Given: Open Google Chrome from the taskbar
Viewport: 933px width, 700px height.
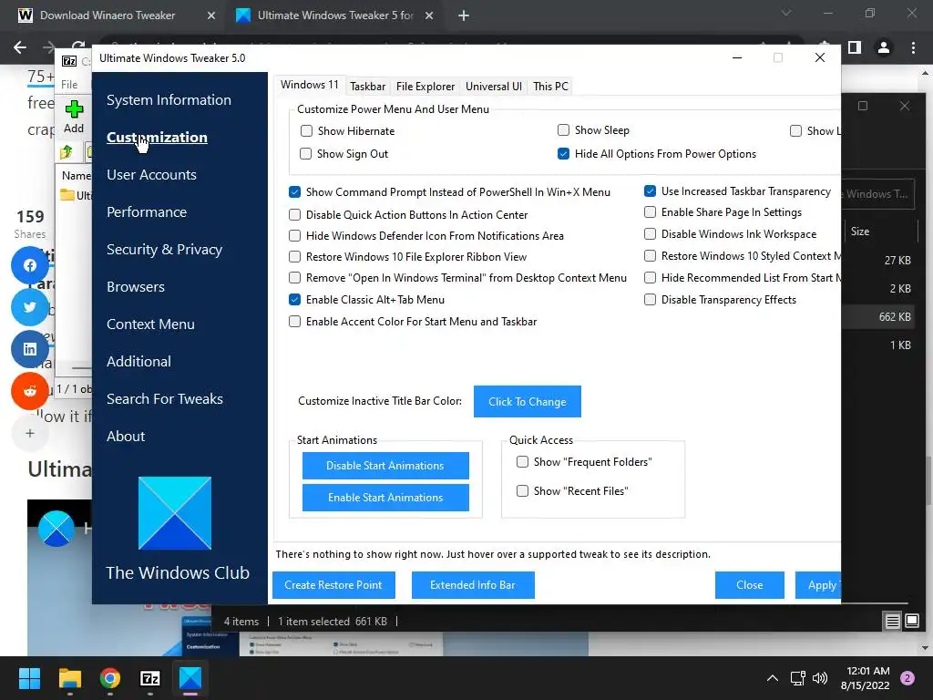Looking at the screenshot, I should pyautogui.click(x=110, y=678).
